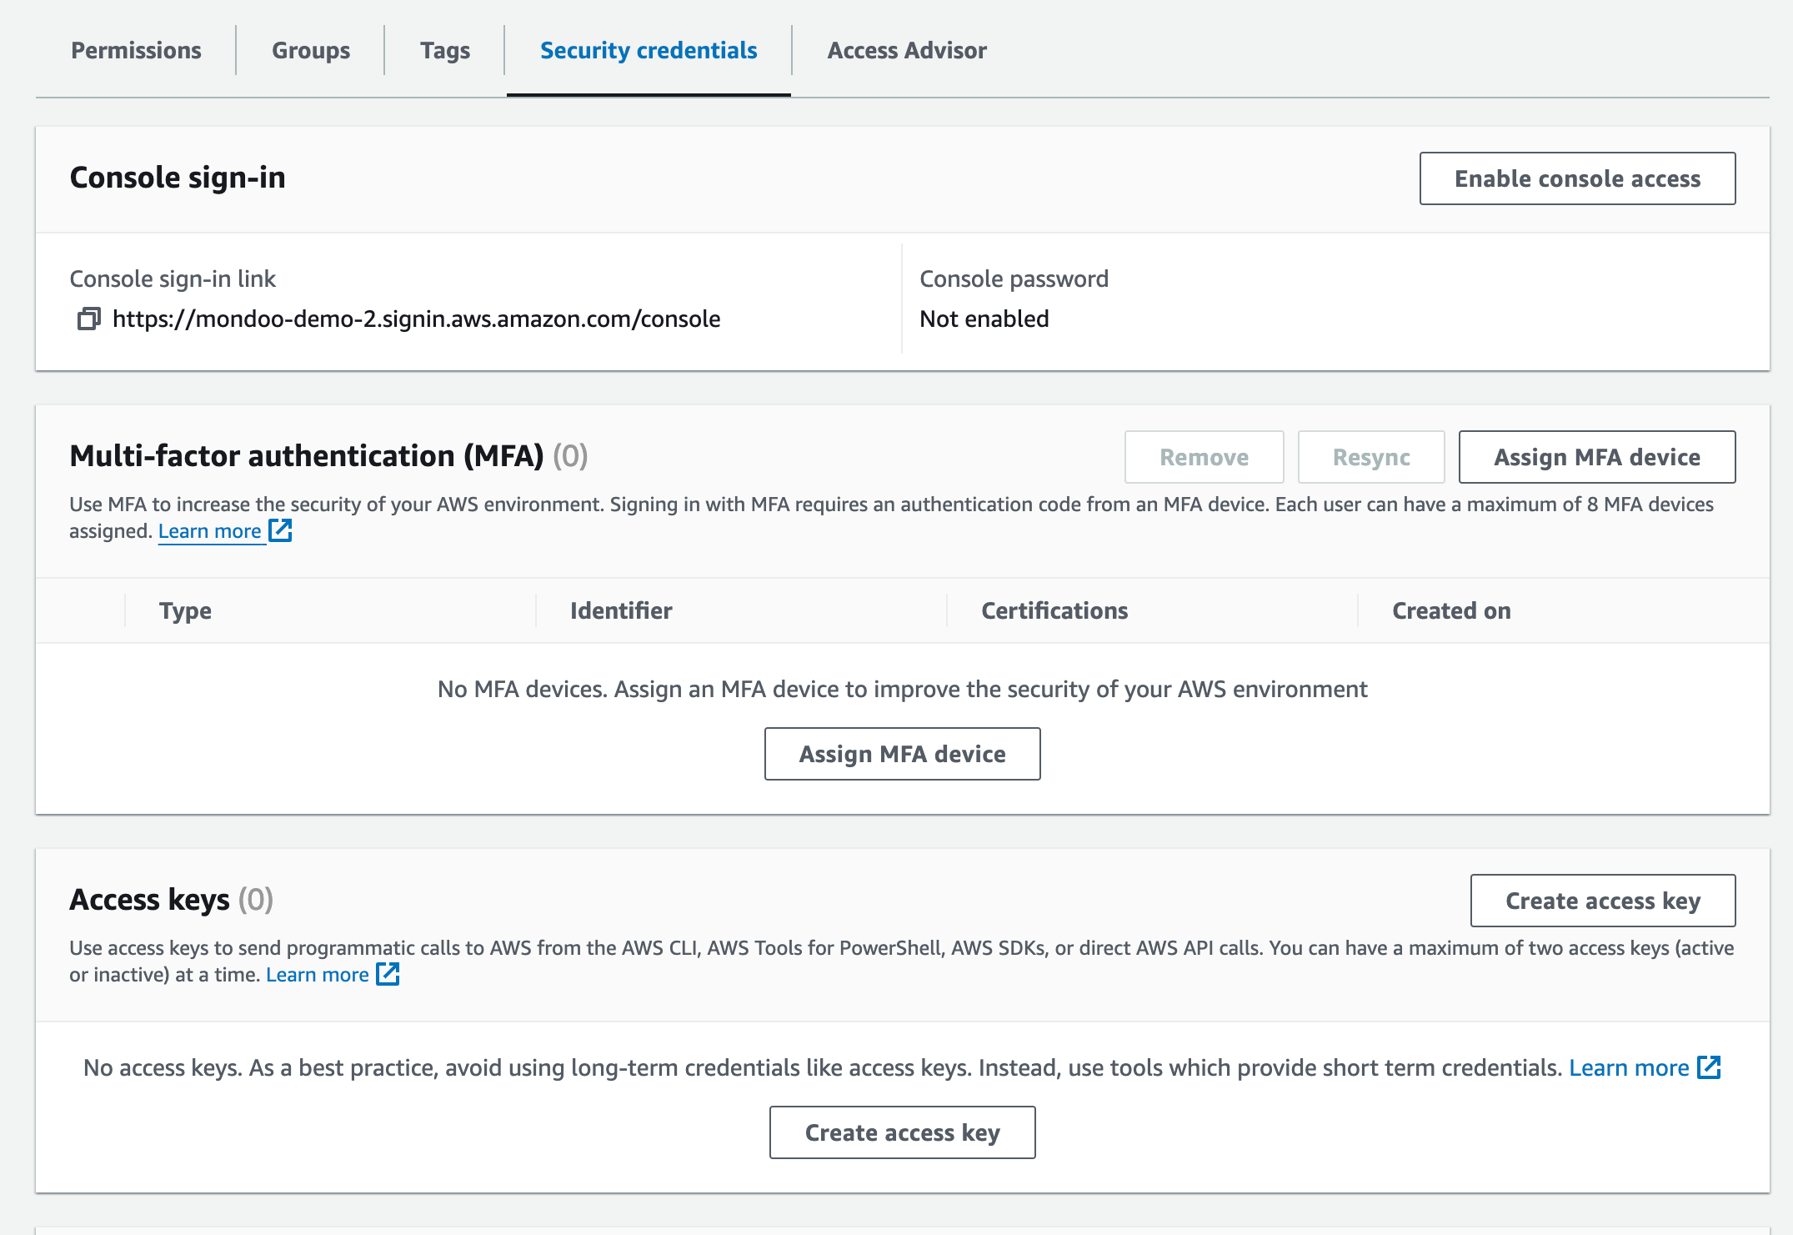Screen dimensions: 1793x1235
Task: Click the Resync button
Action: [1370, 457]
